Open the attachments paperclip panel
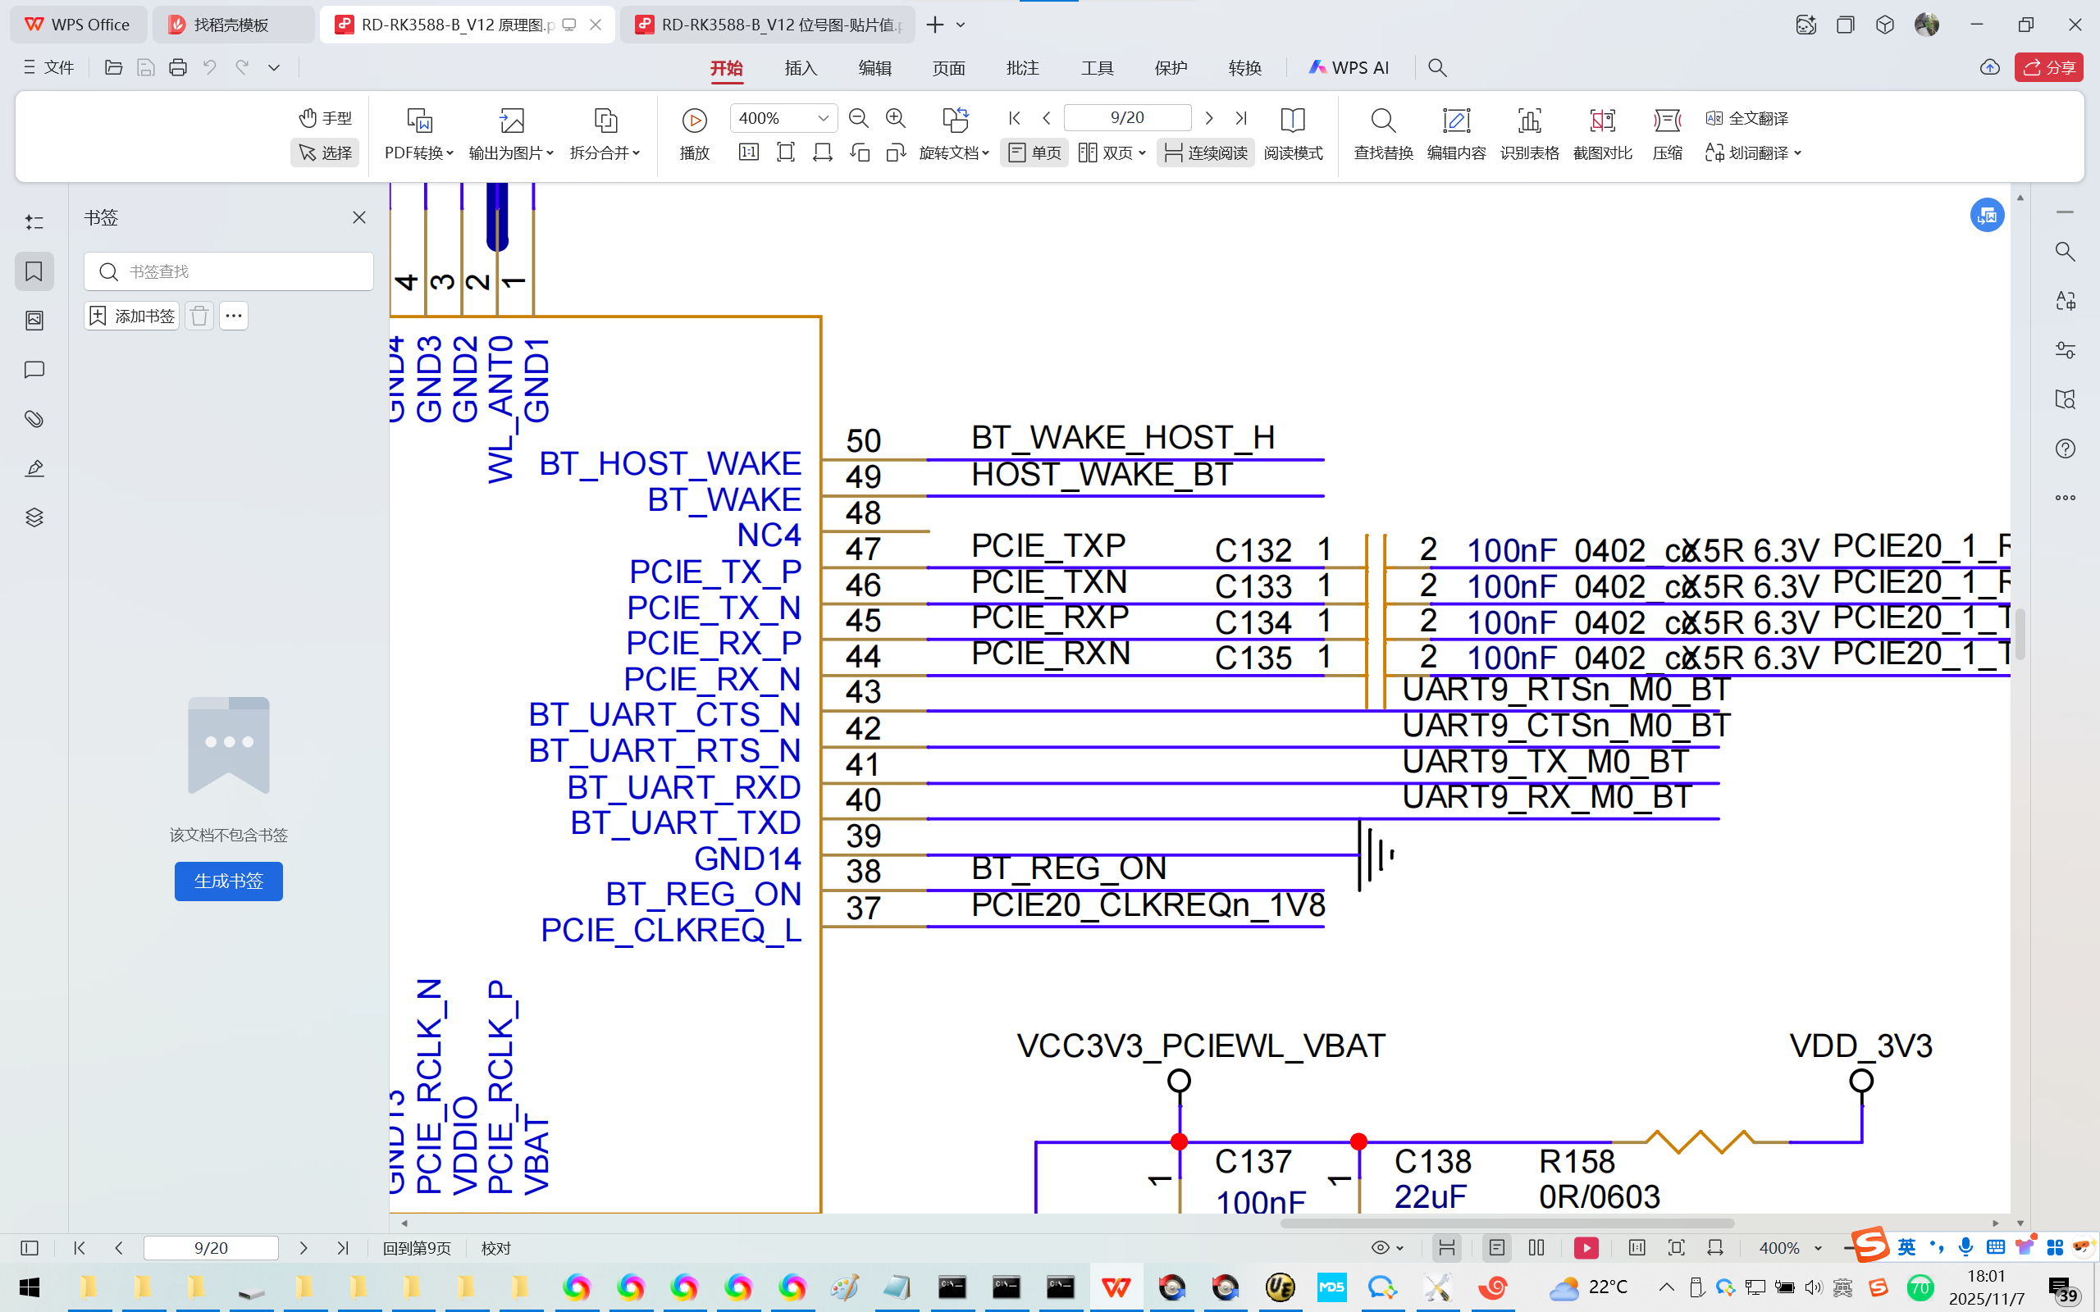The width and height of the screenshot is (2100, 1312). coord(34,419)
